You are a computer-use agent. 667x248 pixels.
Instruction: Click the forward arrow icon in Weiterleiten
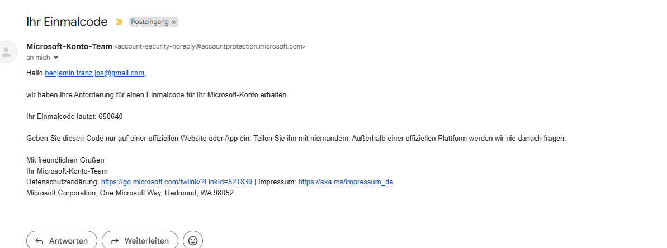pyautogui.click(x=115, y=241)
